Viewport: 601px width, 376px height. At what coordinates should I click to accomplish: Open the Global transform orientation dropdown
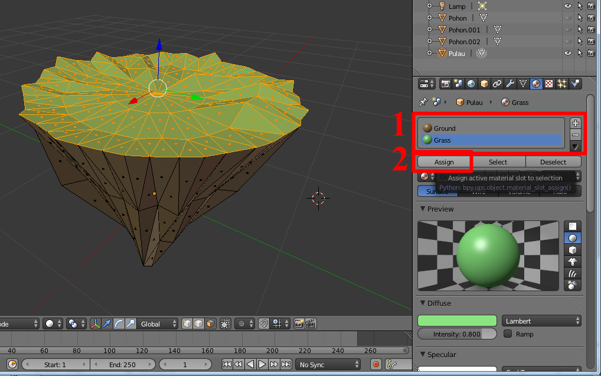pos(157,324)
